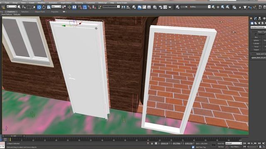Toggle the Window/Crossing selection icon

pos(33,7)
